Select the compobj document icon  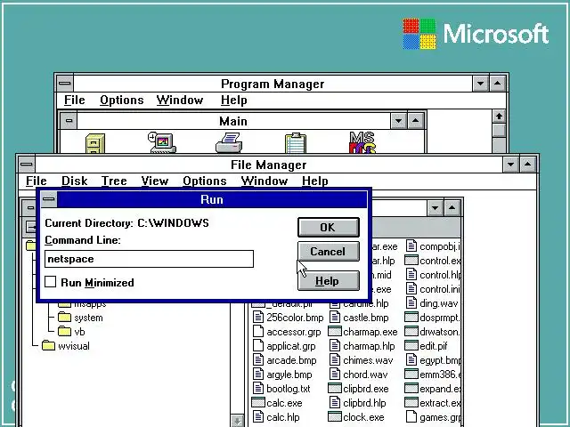[x=411, y=246]
